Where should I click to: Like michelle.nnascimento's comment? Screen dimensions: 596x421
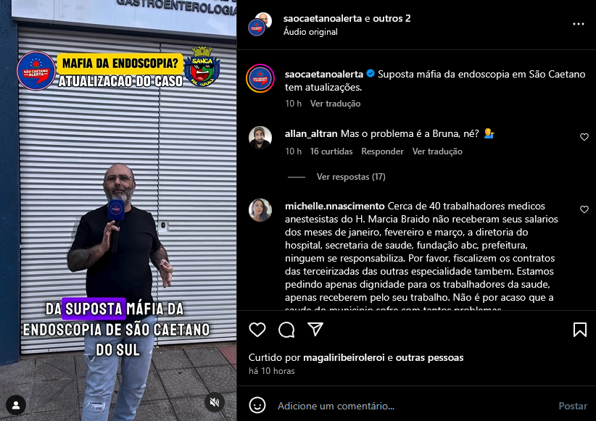click(x=584, y=209)
